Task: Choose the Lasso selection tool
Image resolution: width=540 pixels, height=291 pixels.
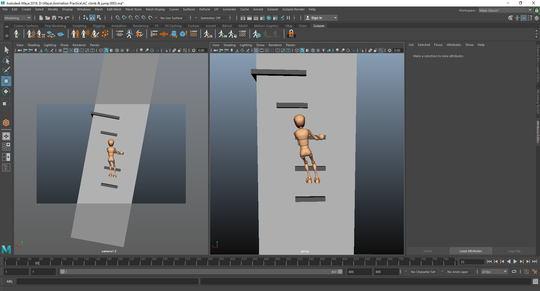Action: tap(6, 60)
